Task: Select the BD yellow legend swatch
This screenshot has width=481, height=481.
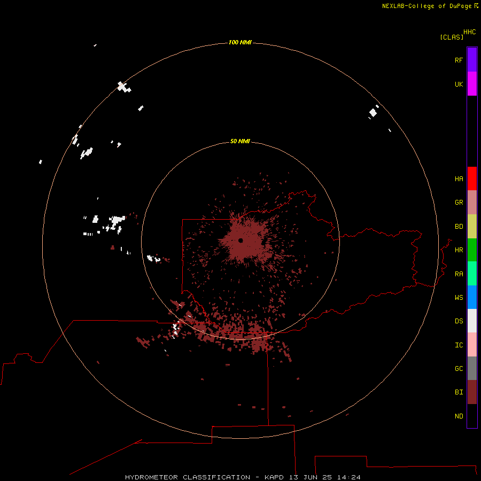Action: (472, 227)
